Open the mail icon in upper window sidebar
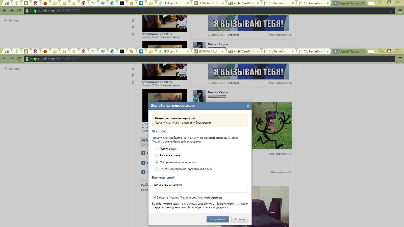The height and width of the screenshot is (227, 404). point(133,21)
